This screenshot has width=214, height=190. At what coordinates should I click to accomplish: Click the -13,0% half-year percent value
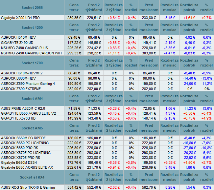point(206,78)
